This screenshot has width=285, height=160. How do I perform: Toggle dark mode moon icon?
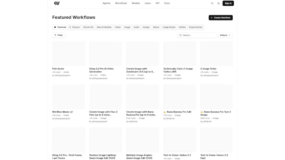(x=219, y=3)
